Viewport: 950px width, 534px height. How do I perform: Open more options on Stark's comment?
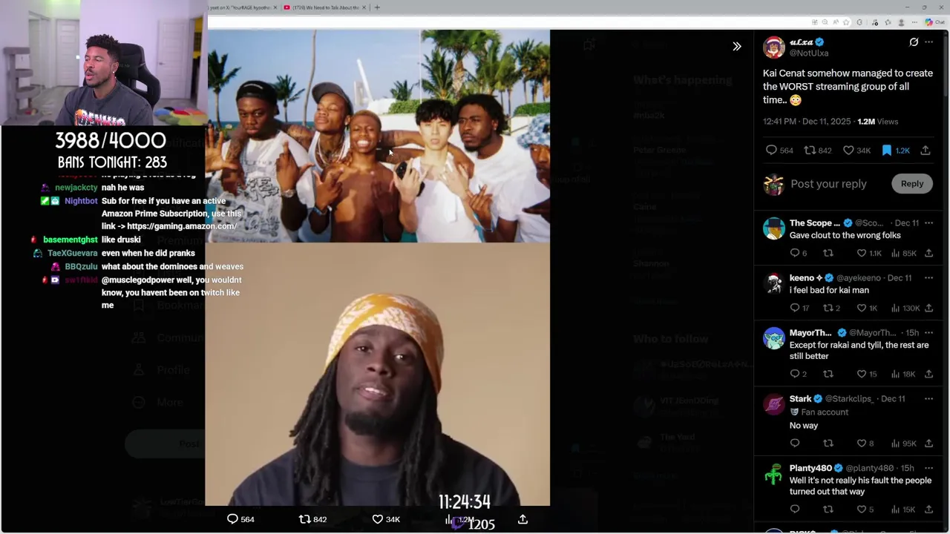pyautogui.click(x=928, y=399)
